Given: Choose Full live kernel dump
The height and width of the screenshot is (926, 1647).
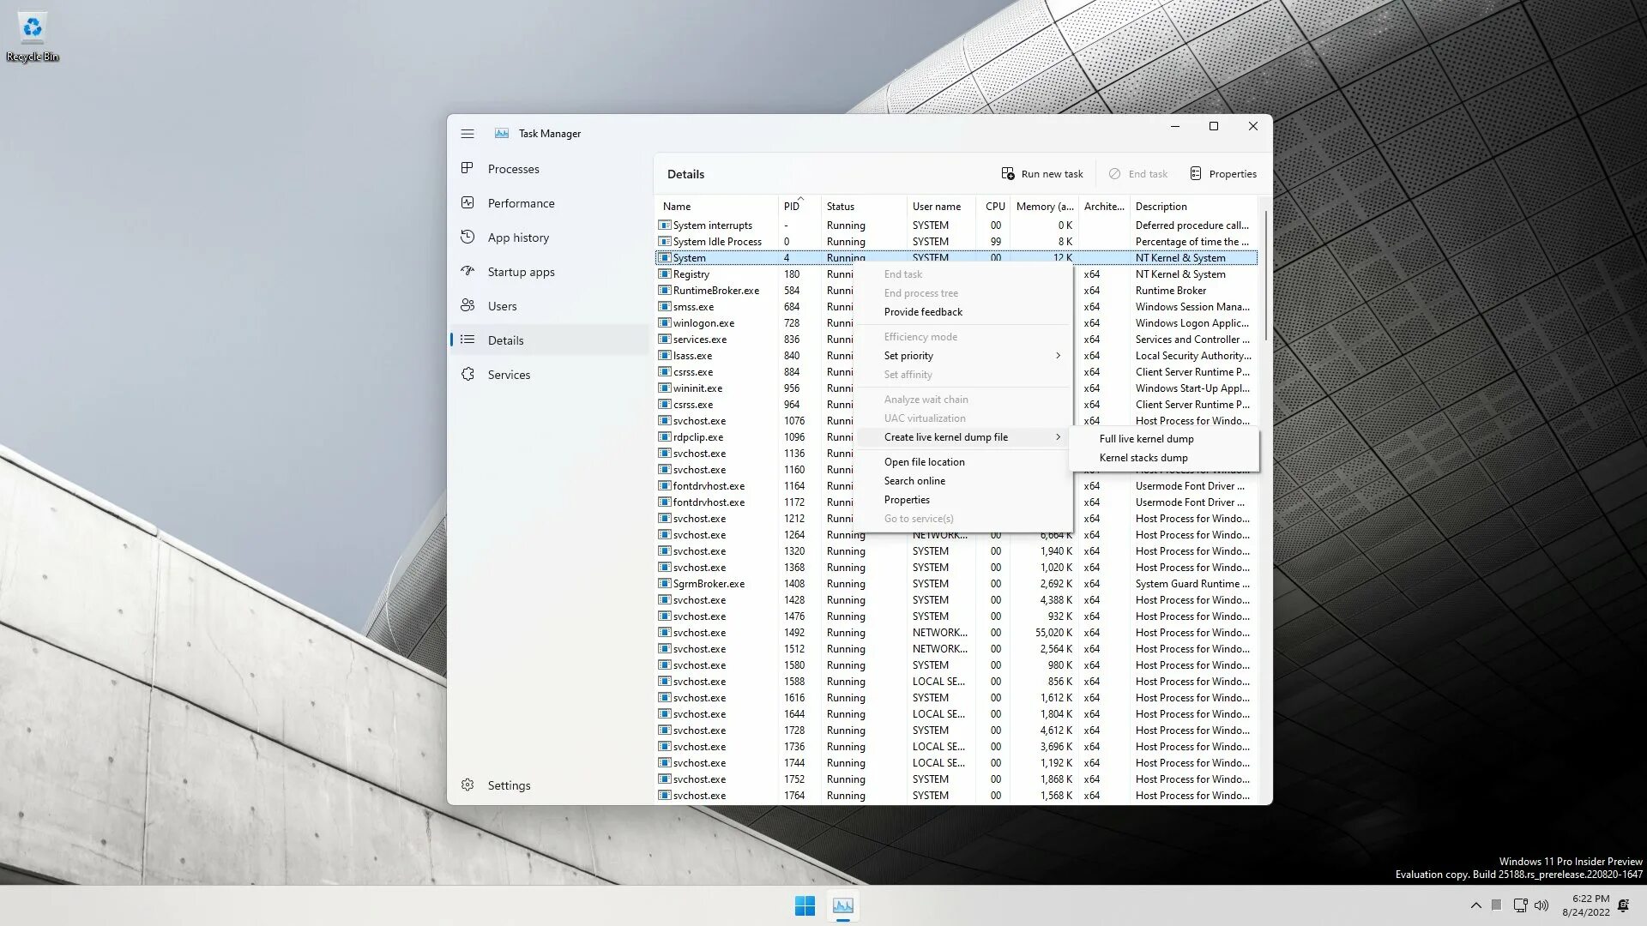Looking at the screenshot, I should (x=1146, y=439).
